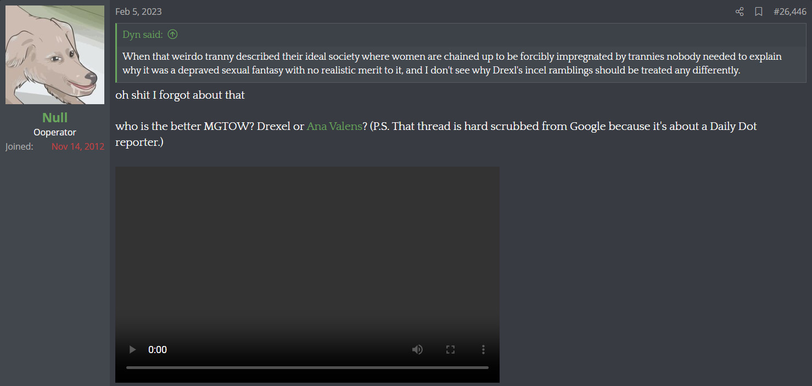Click the share icon beside the post number

[x=740, y=12]
